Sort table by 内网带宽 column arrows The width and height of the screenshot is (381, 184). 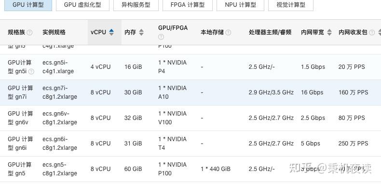tap(329, 32)
